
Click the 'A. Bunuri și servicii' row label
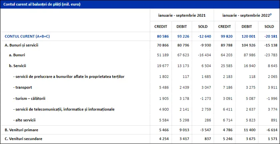click(x=22, y=45)
